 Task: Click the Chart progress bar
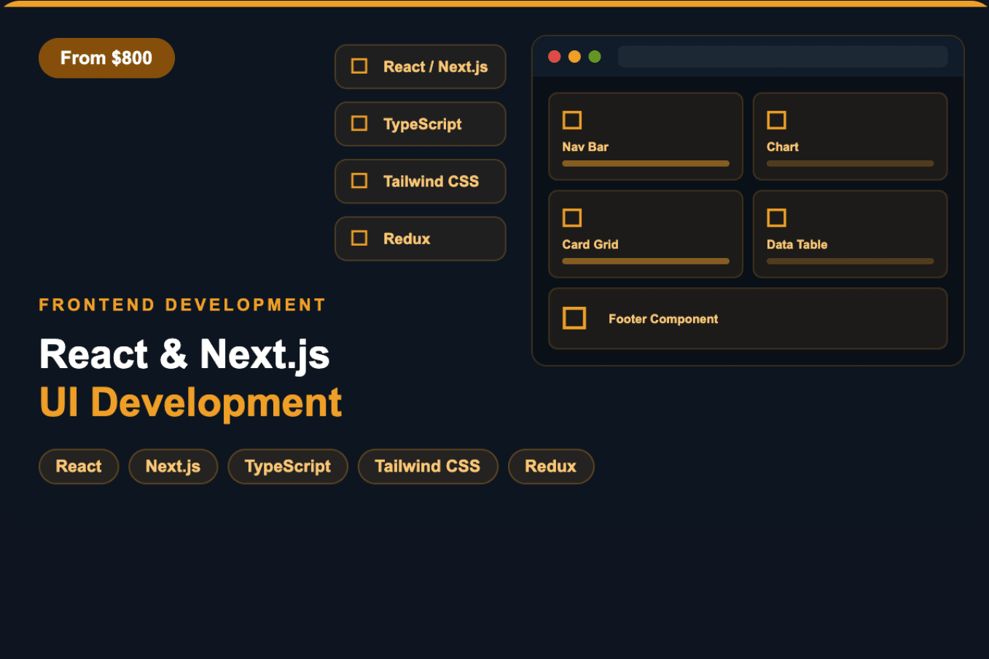(850, 163)
